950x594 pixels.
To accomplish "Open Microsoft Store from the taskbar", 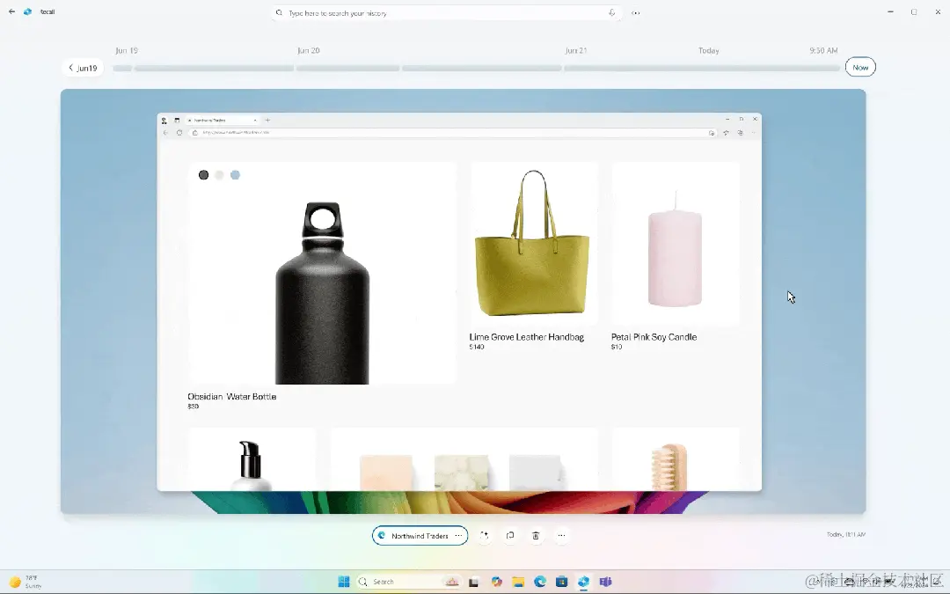I will (x=561, y=582).
